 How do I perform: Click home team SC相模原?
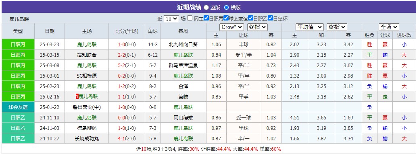pyautogui.click(x=87, y=76)
